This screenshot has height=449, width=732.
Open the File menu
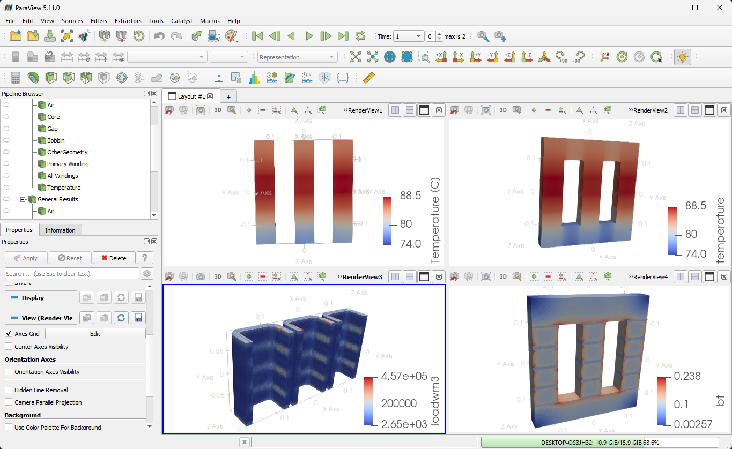[x=10, y=21]
